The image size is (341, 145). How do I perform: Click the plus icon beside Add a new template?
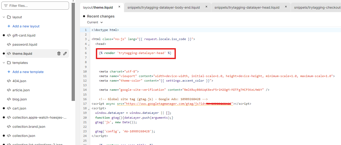(x=9, y=72)
